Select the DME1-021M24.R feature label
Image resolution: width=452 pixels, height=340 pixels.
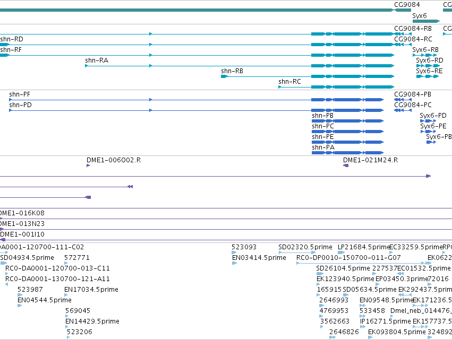(370, 160)
